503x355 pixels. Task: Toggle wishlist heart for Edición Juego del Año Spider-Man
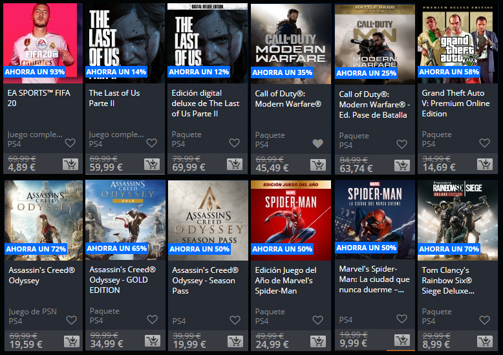click(x=318, y=320)
